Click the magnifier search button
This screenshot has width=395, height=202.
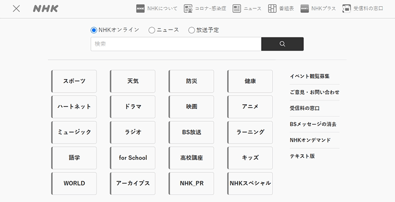tap(282, 44)
